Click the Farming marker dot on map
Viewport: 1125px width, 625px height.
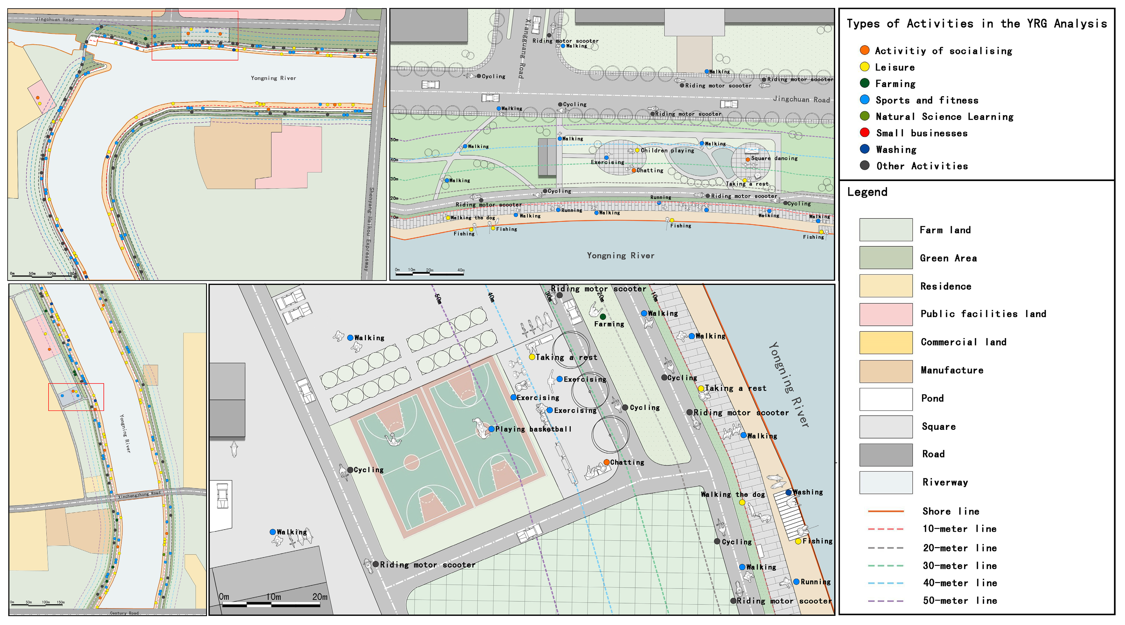[x=603, y=316]
